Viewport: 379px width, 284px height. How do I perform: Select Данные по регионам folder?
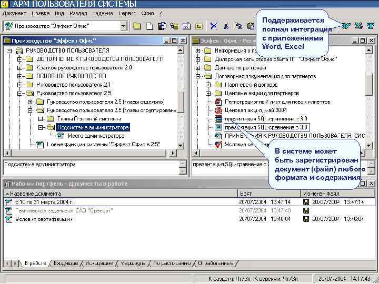coord(241,68)
